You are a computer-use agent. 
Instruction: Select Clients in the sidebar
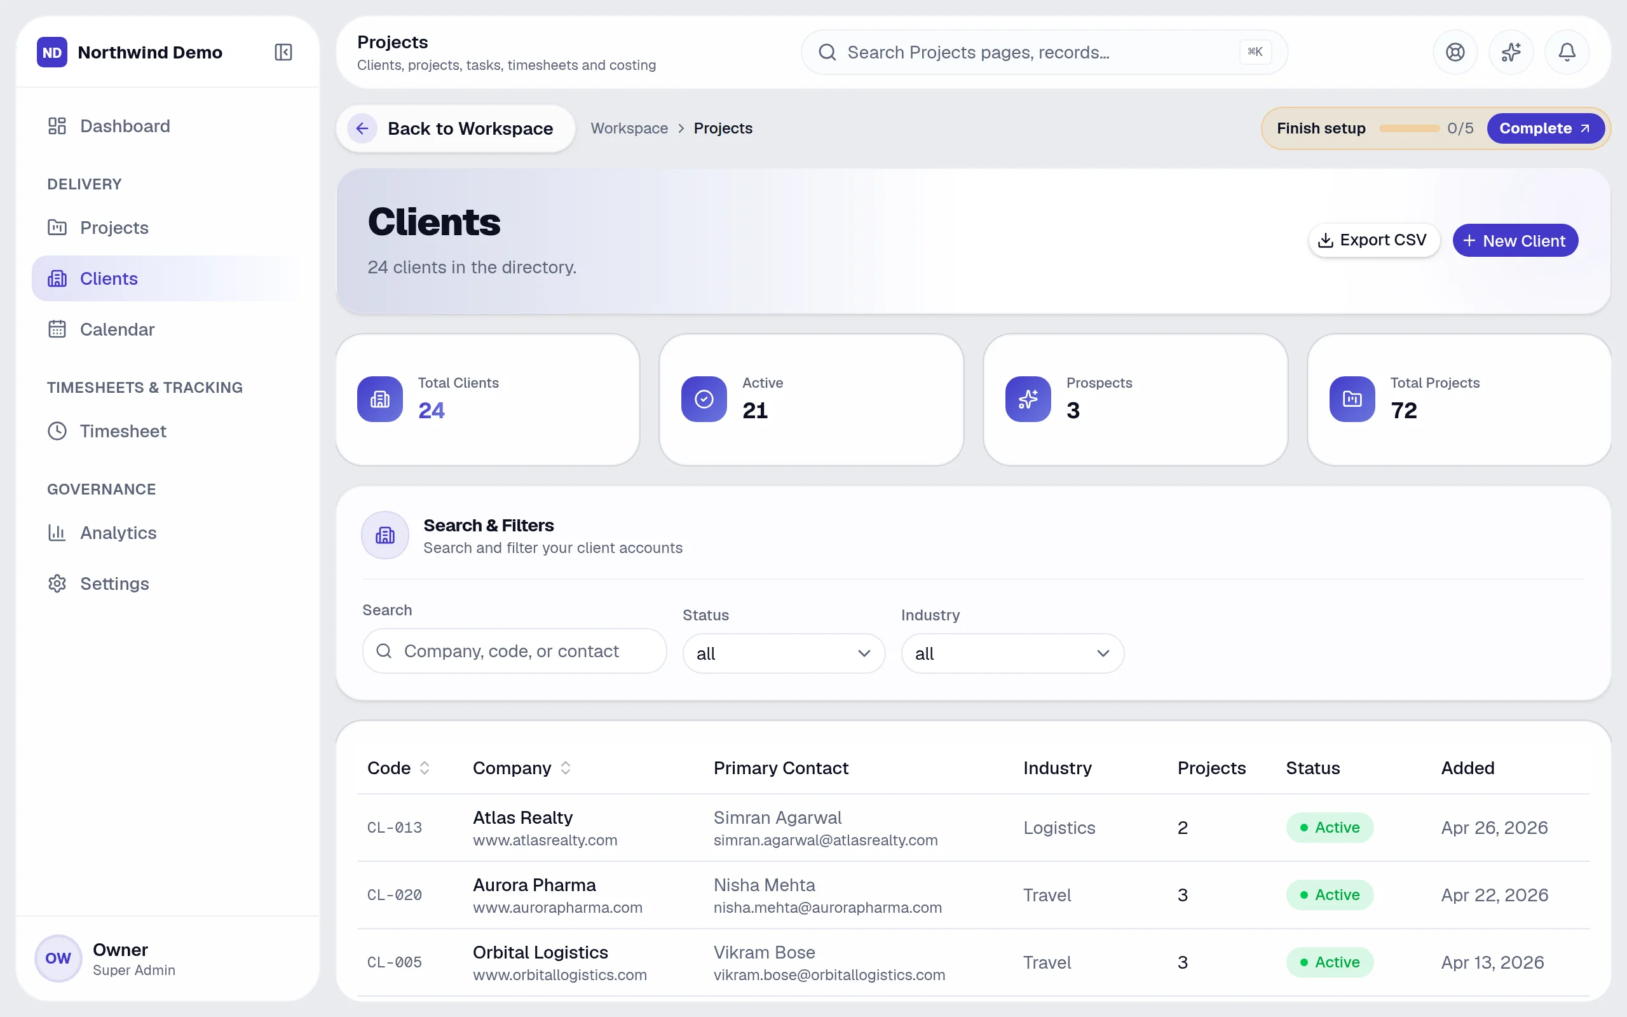coord(167,278)
